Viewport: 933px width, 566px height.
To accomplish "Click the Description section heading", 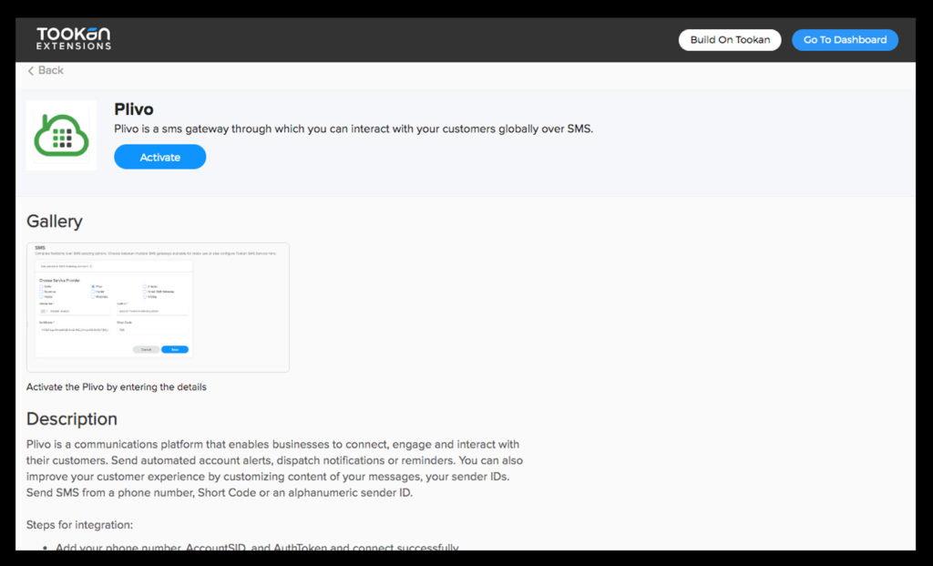I will tap(71, 419).
